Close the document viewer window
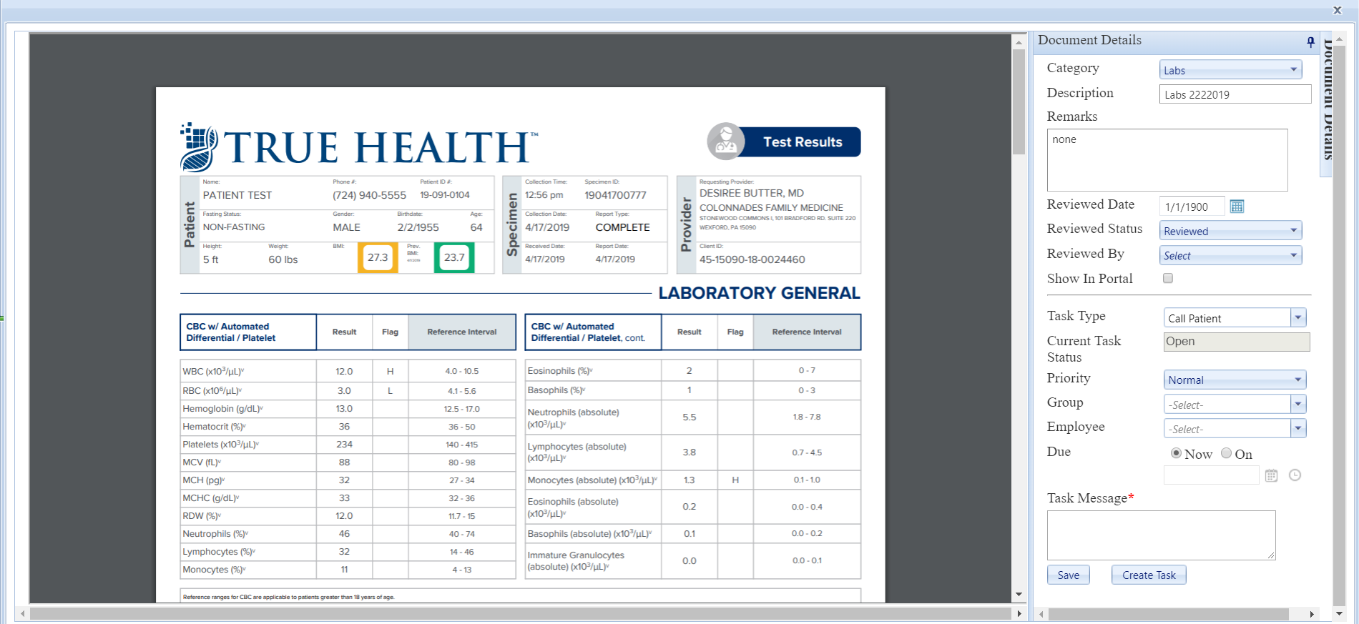 tap(1337, 10)
